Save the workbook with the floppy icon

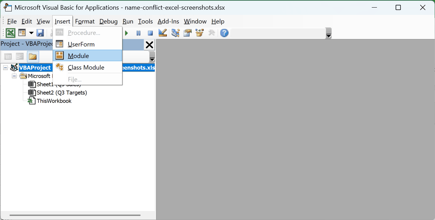[40, 33]
